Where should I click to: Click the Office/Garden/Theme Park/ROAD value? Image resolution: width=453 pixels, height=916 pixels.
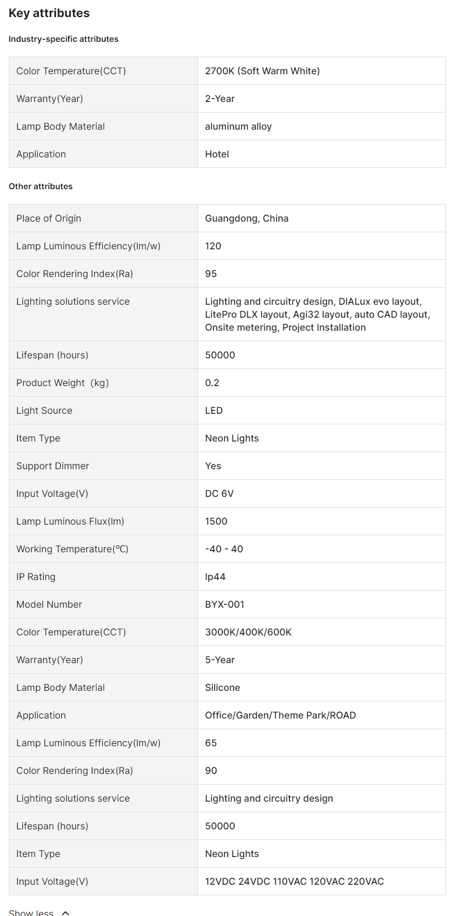point(280,715)
